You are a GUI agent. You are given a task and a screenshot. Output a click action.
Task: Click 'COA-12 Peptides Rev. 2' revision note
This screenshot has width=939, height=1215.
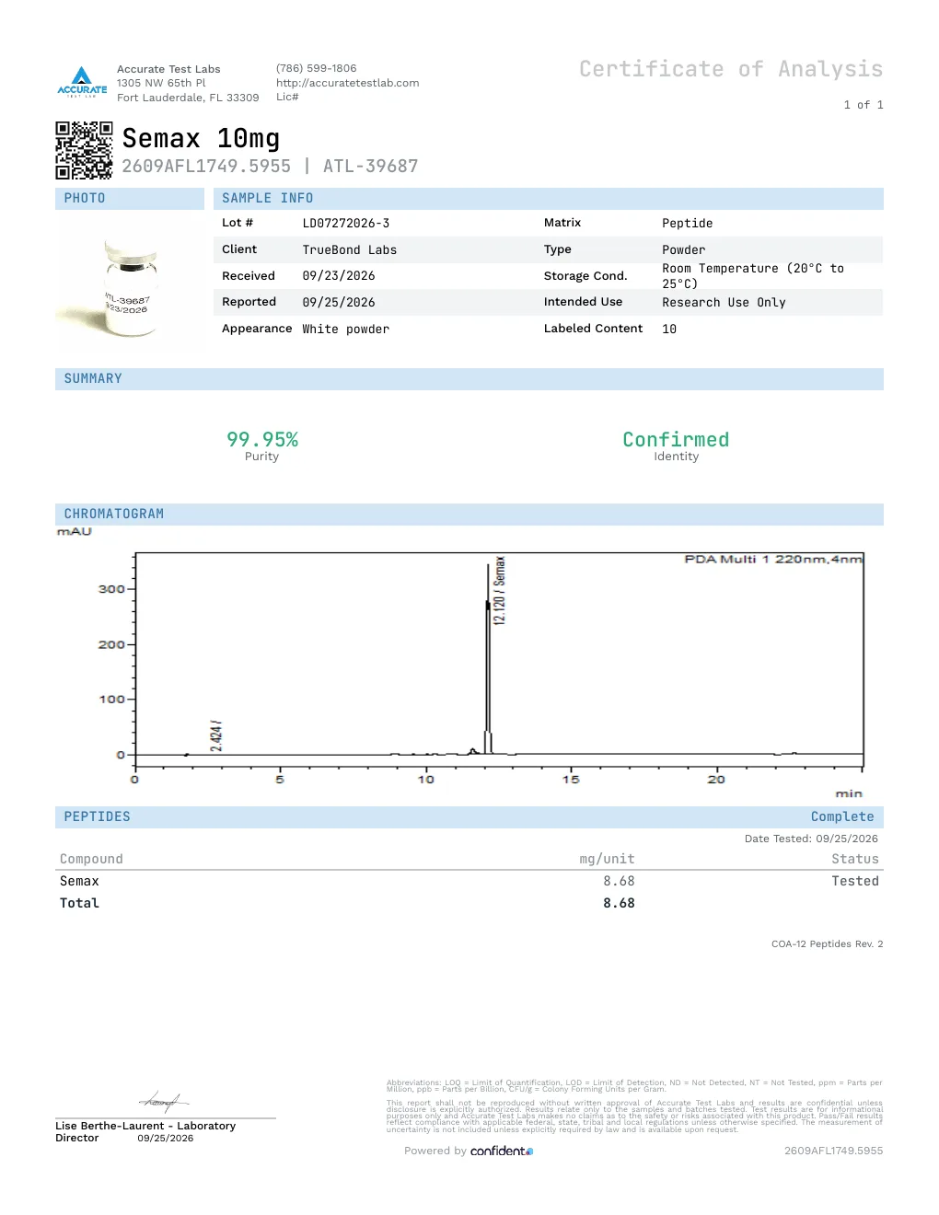coord(827,944)
